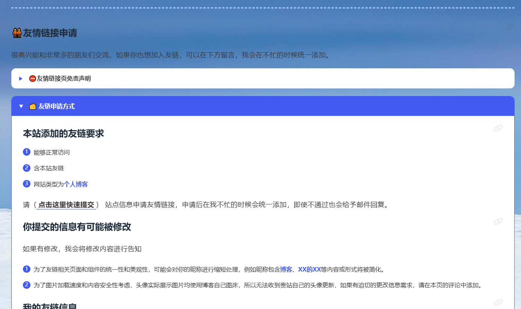Click the highlighted XX的XX keyword
Screen dimensions: 521x309
(x=309, y=269)
